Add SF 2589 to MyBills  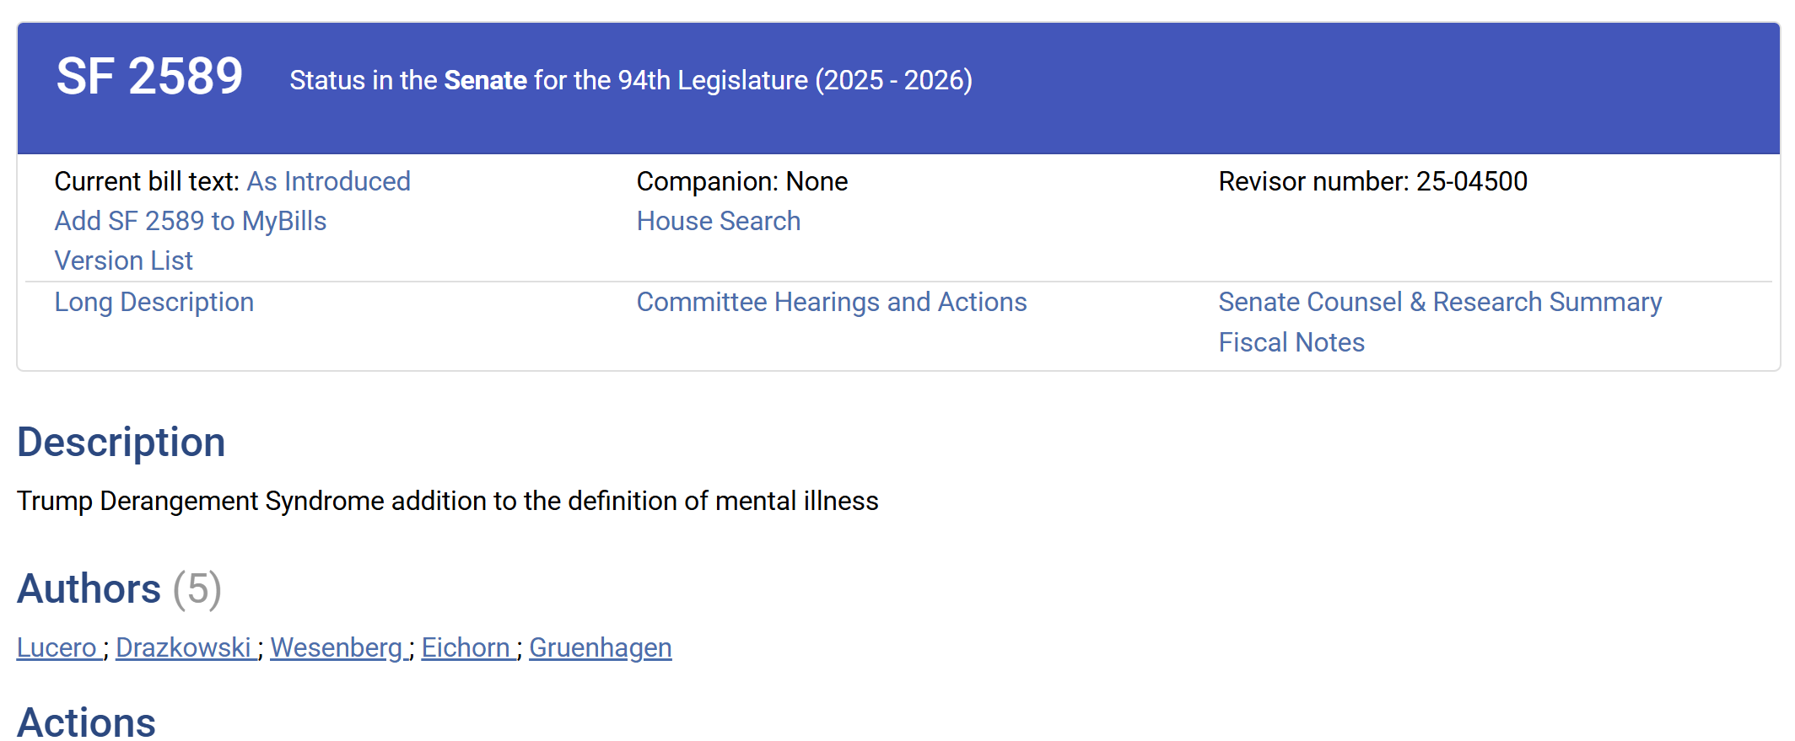191,221
